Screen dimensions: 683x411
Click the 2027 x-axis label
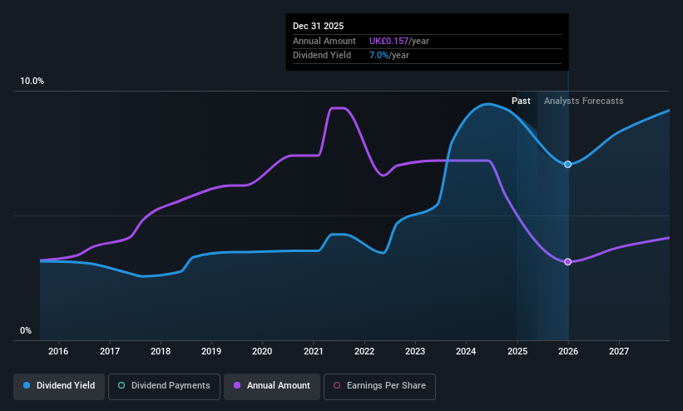click(x=619, y=351)
